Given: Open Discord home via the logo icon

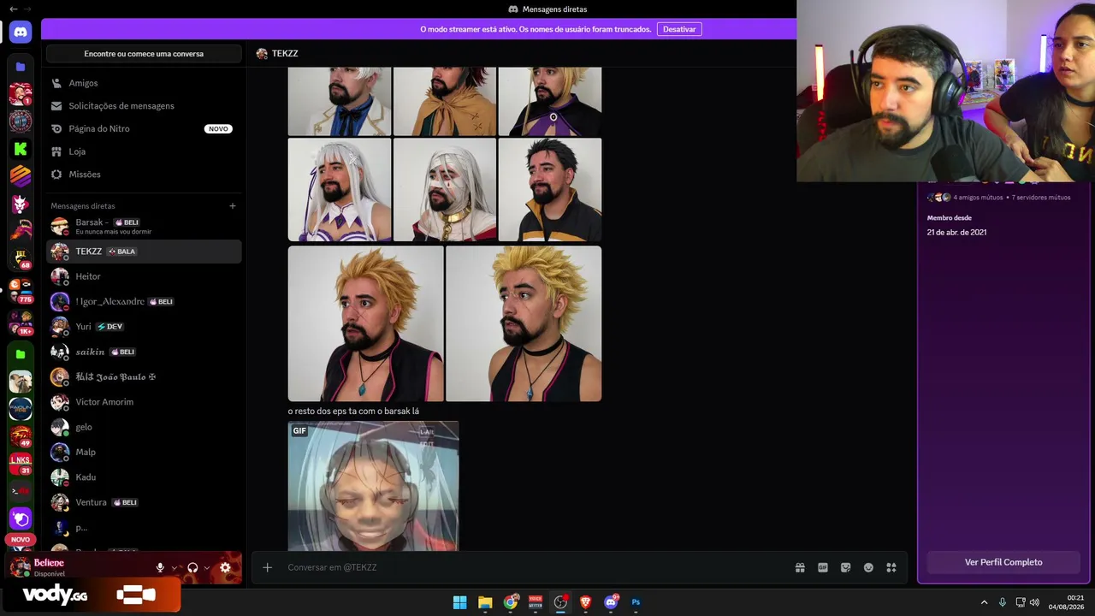Looking at the screenshot, I should (x=21, y=33).
